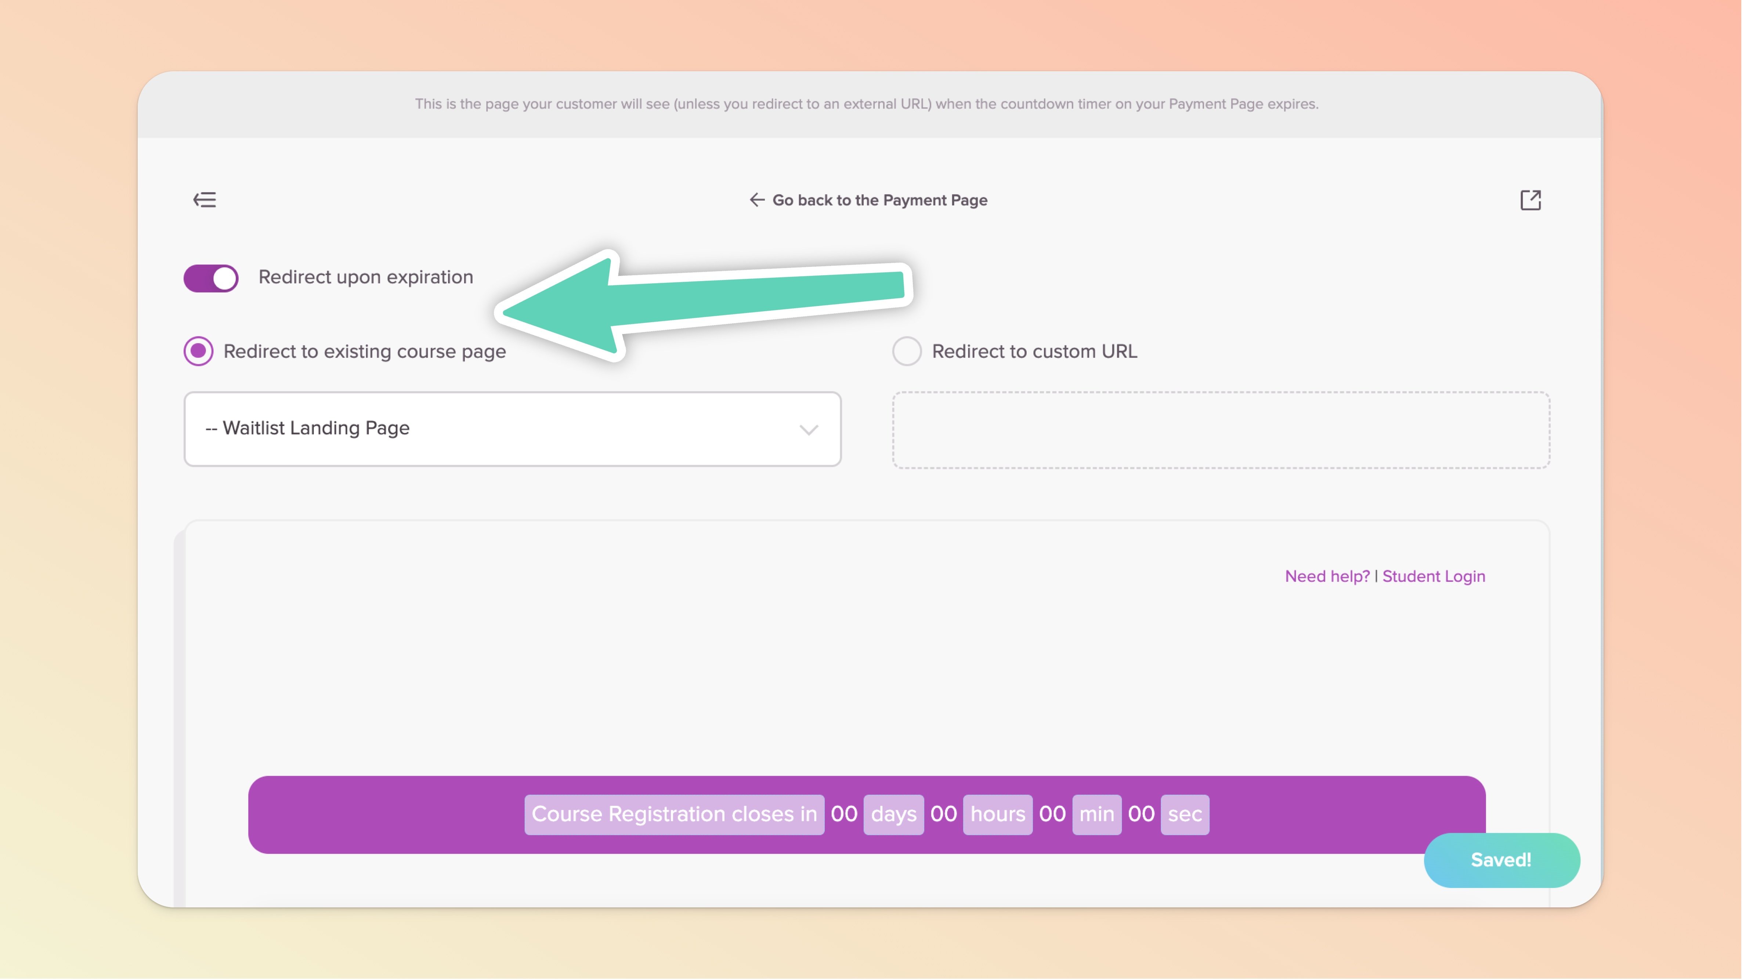Open the Need help? link
This screenshot has width=1742, height=979.
click(x=1327, y=576)
